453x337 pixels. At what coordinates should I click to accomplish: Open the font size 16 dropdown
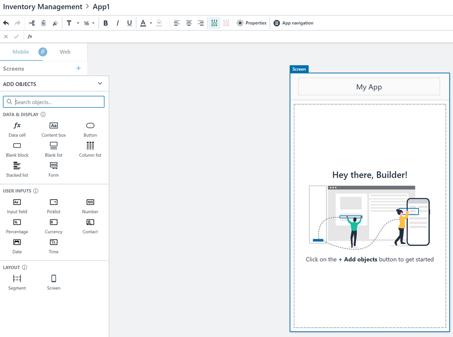(x=89, y=23)
